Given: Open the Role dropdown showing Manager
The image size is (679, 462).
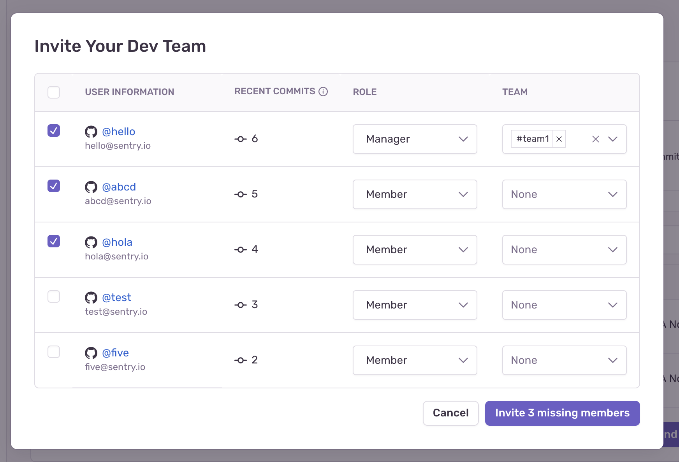Looking at the screenshot, I should click(415, 139).
